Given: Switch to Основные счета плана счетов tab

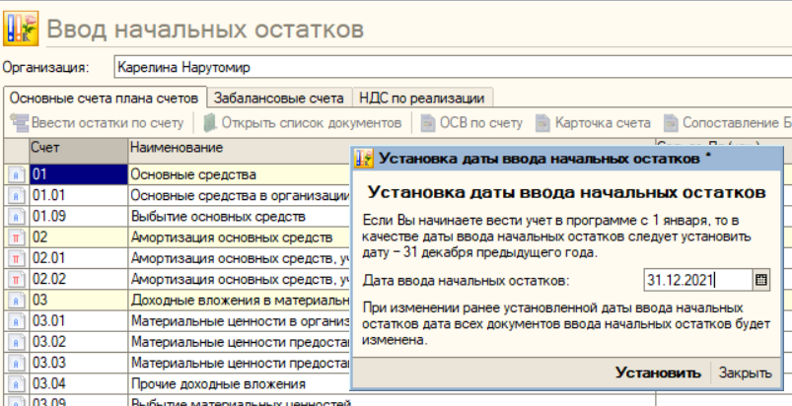Looking at the screenshot, I should 104,98.
